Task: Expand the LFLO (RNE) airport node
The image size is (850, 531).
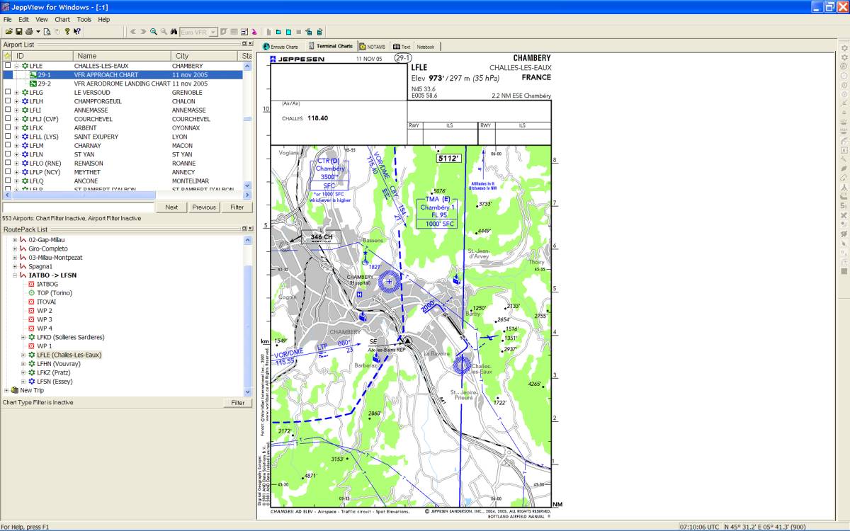Action: click(16, 164)
